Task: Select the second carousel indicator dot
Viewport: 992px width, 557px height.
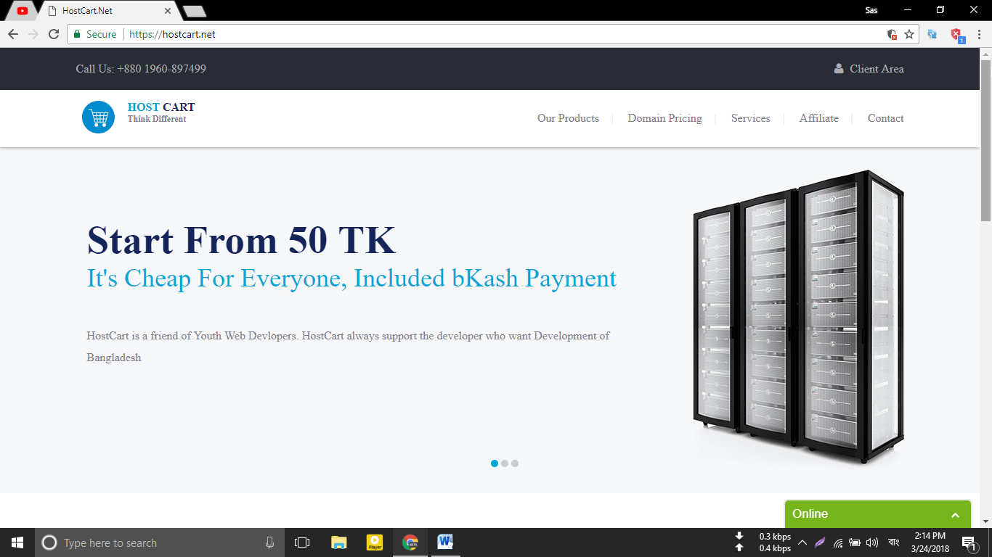Action: point(505,463)
